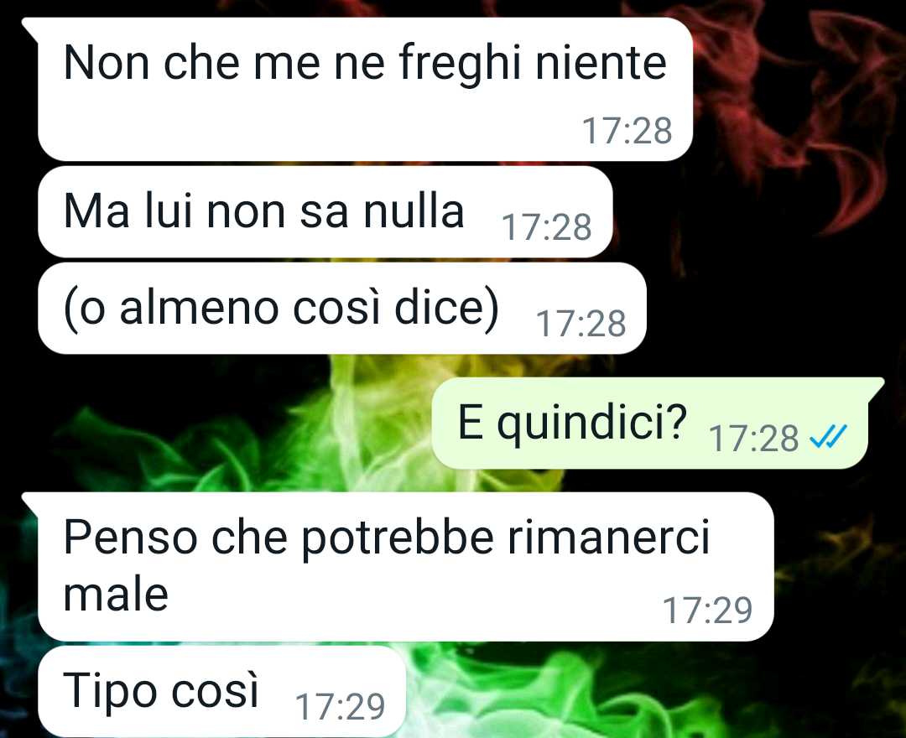
Task: Click the 17:28 timestamp on first message
Action: point(627,131)
